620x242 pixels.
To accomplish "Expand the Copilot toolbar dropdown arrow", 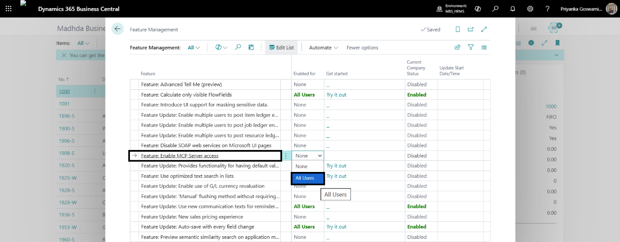I will (x=225, y=48).
